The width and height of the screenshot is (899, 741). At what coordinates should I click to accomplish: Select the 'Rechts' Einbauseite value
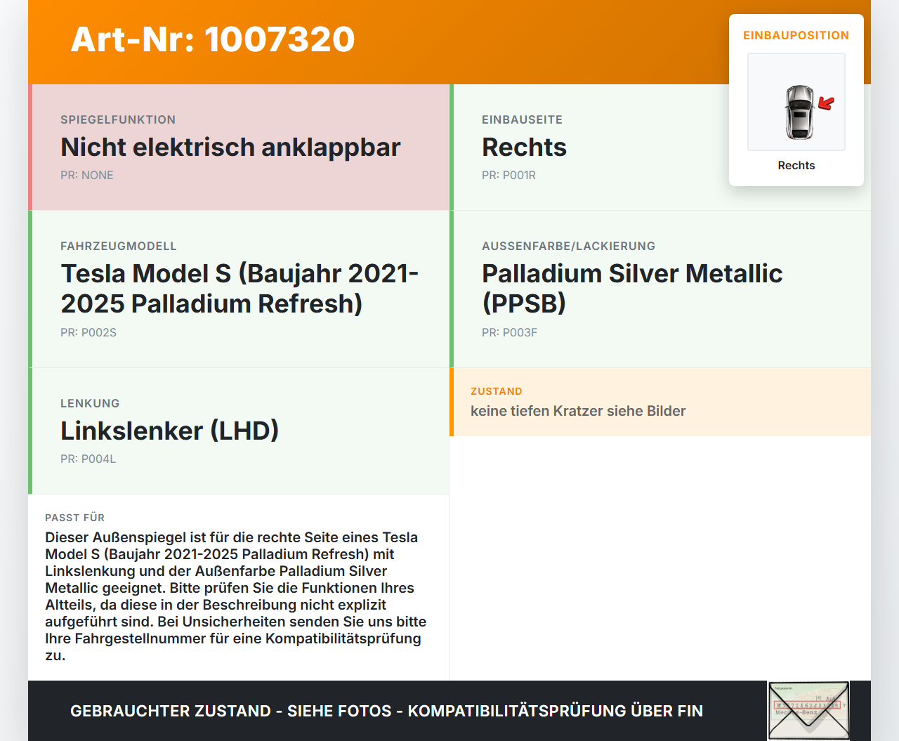tap(524, 147)
